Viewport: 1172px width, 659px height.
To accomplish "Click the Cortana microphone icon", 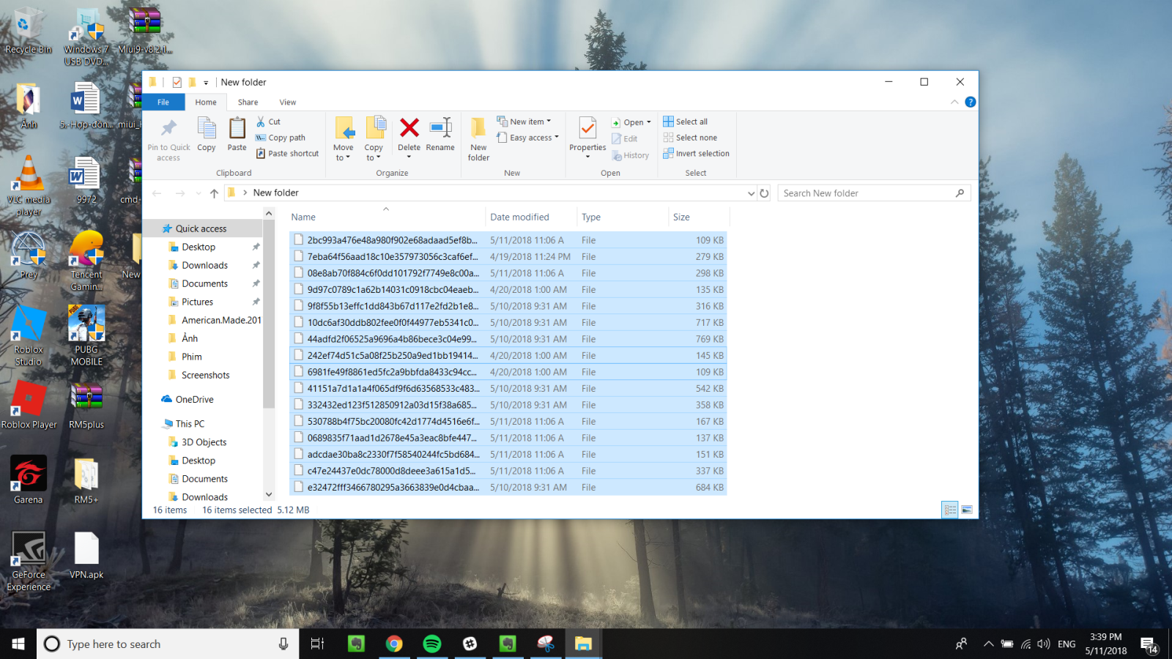I will click(283, 644).
